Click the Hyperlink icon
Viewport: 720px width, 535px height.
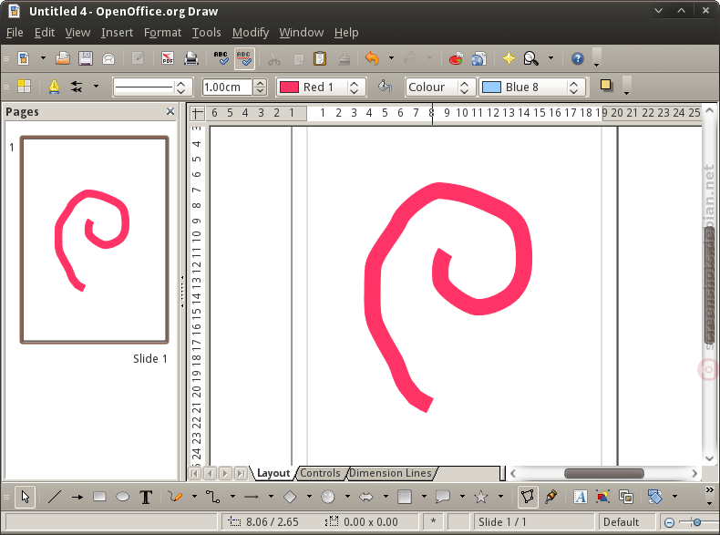[478, 58]
